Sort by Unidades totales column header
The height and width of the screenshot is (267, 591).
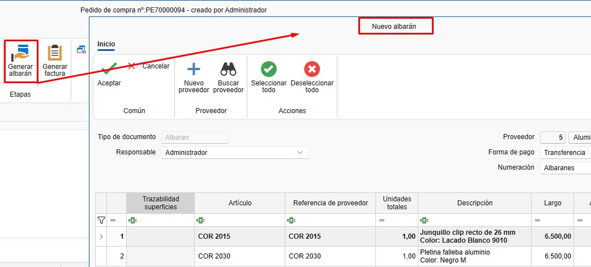pyautogui.click(x=397, y=203)
